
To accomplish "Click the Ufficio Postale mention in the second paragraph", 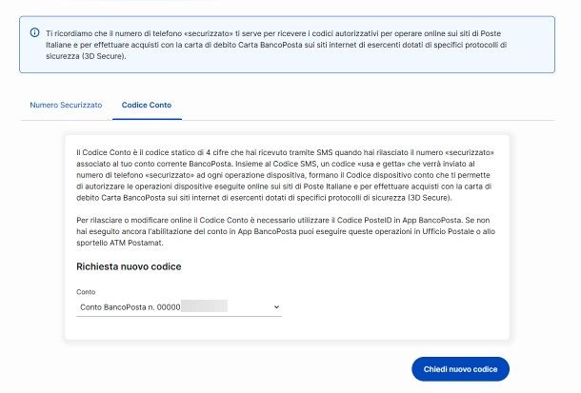I will tap(431, 231).
